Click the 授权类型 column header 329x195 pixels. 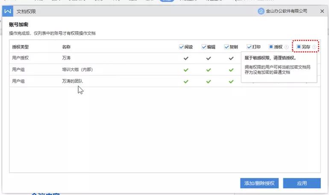(21, 47)
